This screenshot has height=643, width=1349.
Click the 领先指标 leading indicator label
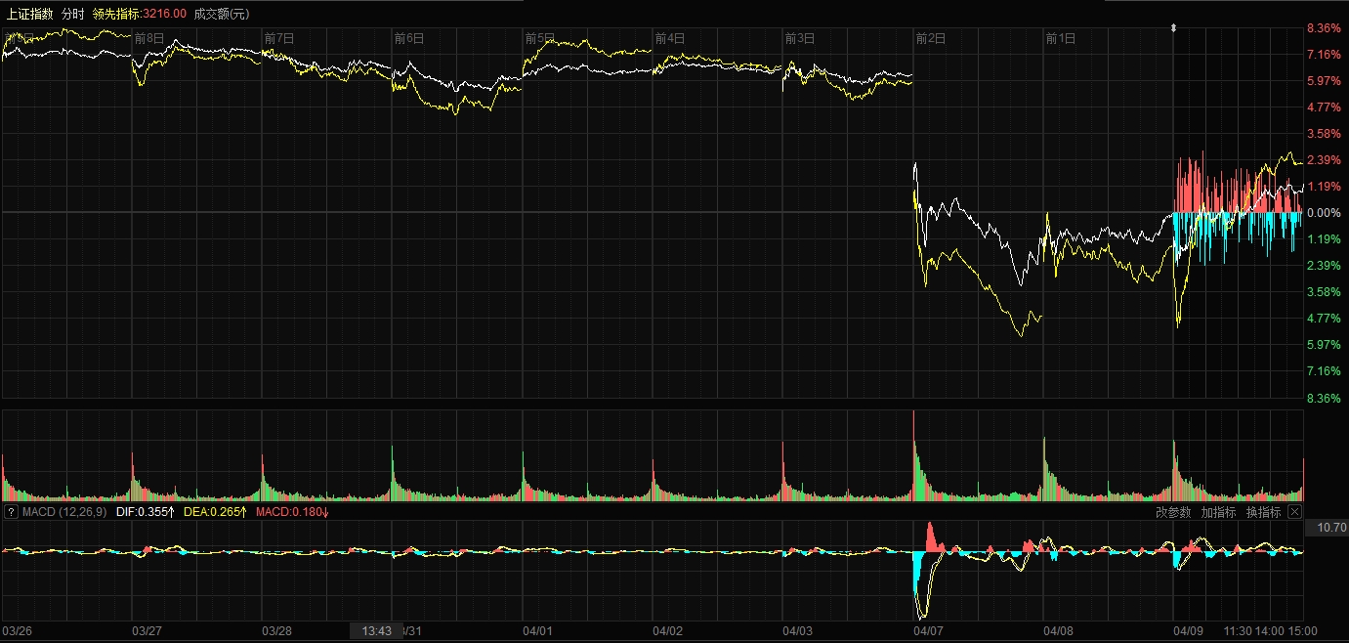click(116, 14)
